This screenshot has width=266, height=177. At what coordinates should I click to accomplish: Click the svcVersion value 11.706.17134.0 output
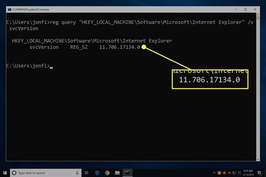click(120, 47)
